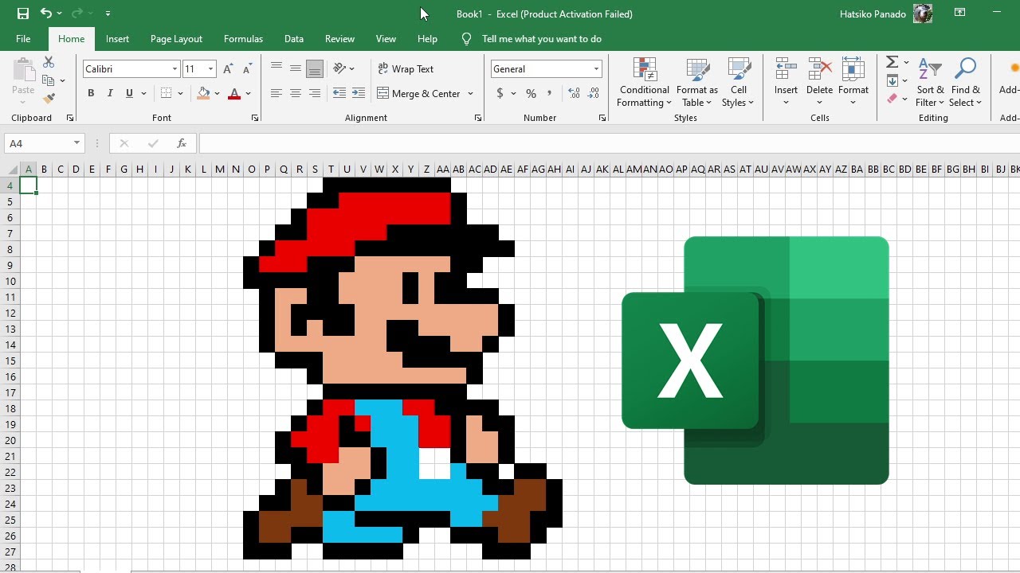The width and height of the screenshot is (1020, 573).
Task: Click the Undo arrow icon
Action: (46, 14)
